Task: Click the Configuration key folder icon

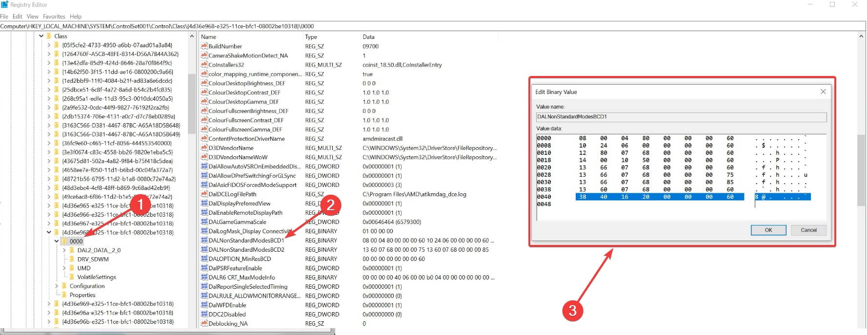Action: pos(64,286)
